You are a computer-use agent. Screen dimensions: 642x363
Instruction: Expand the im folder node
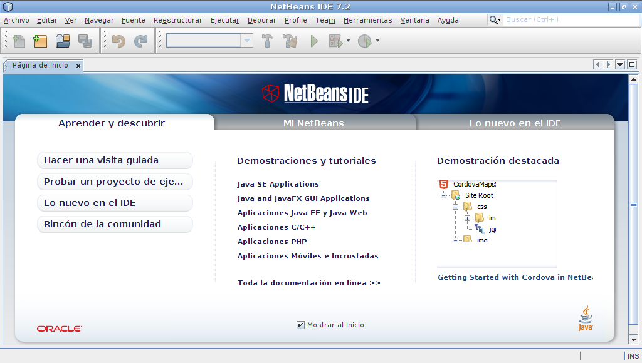tap(467, 218)
